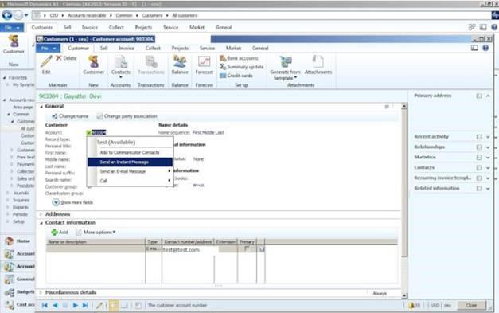Click the back navigation arrow
Image resolution: width=499 pixels, height=313 pixels.
click(7, 15)
